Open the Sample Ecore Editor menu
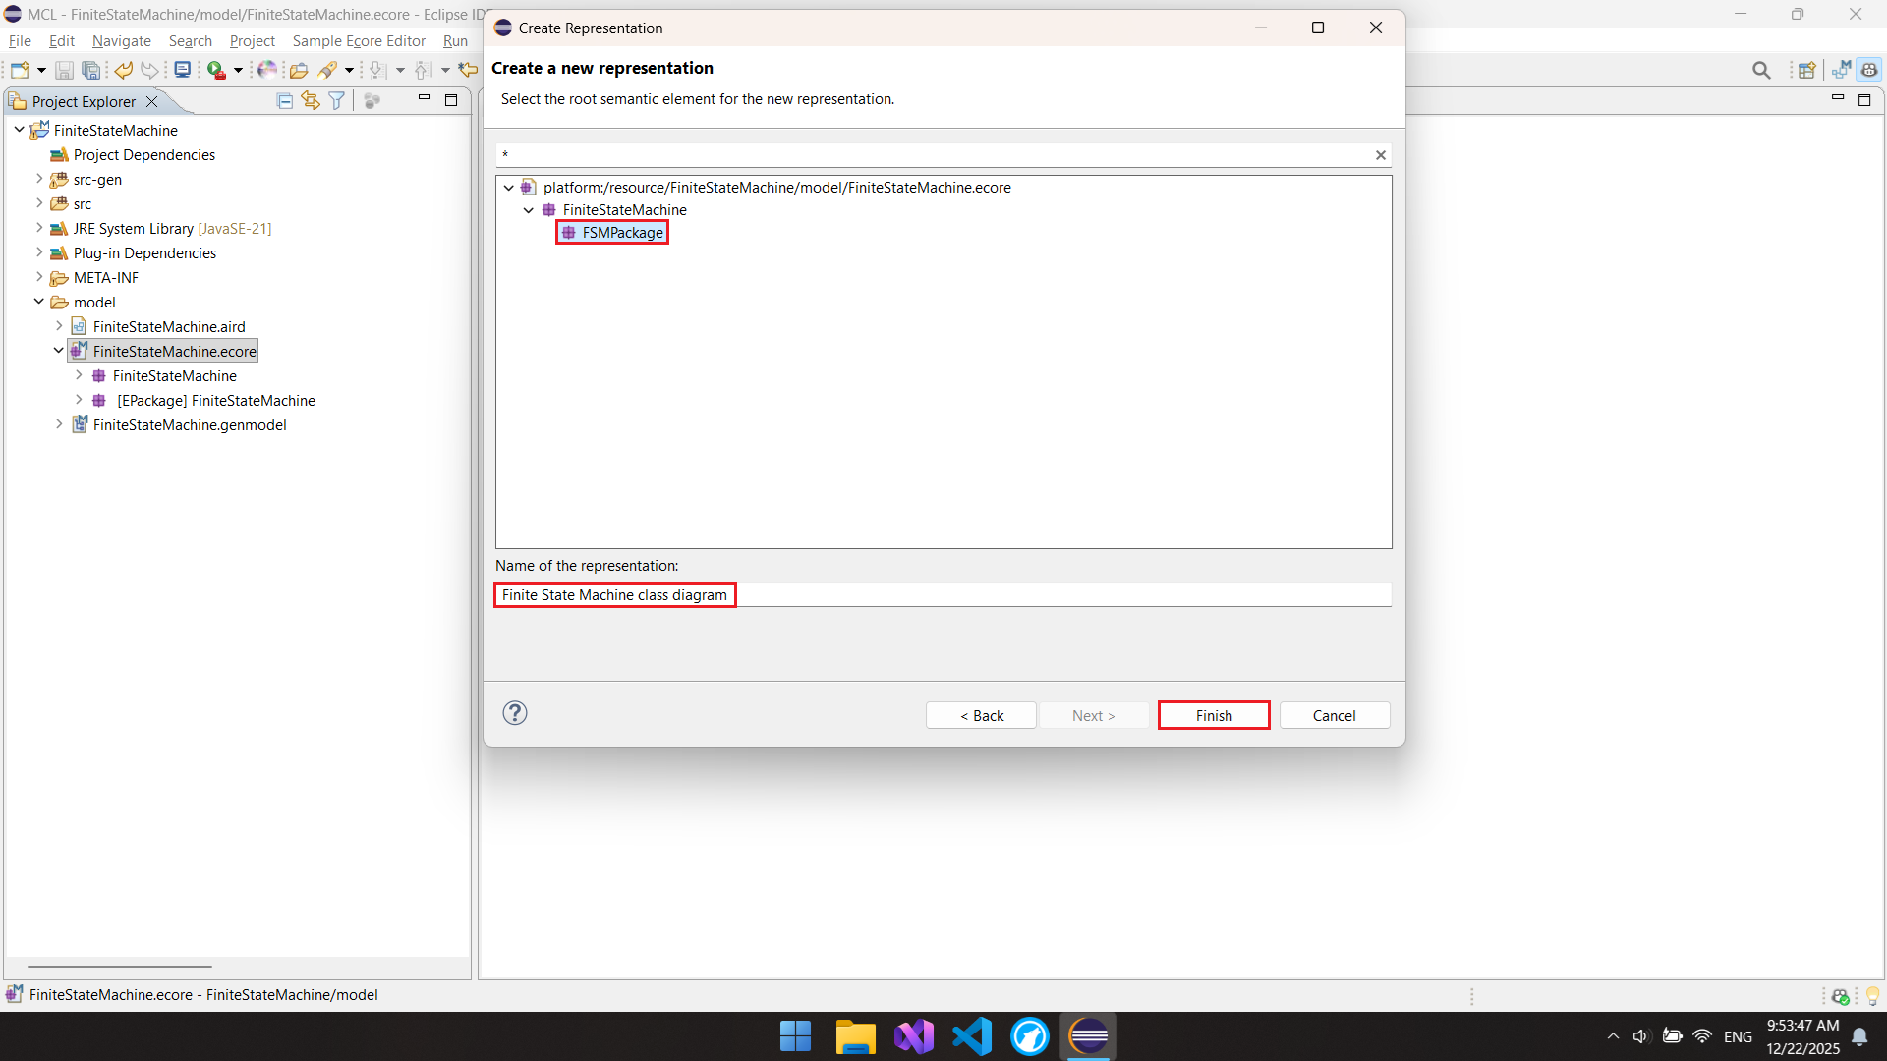The image size is (1887, 1061). [359, 41]
